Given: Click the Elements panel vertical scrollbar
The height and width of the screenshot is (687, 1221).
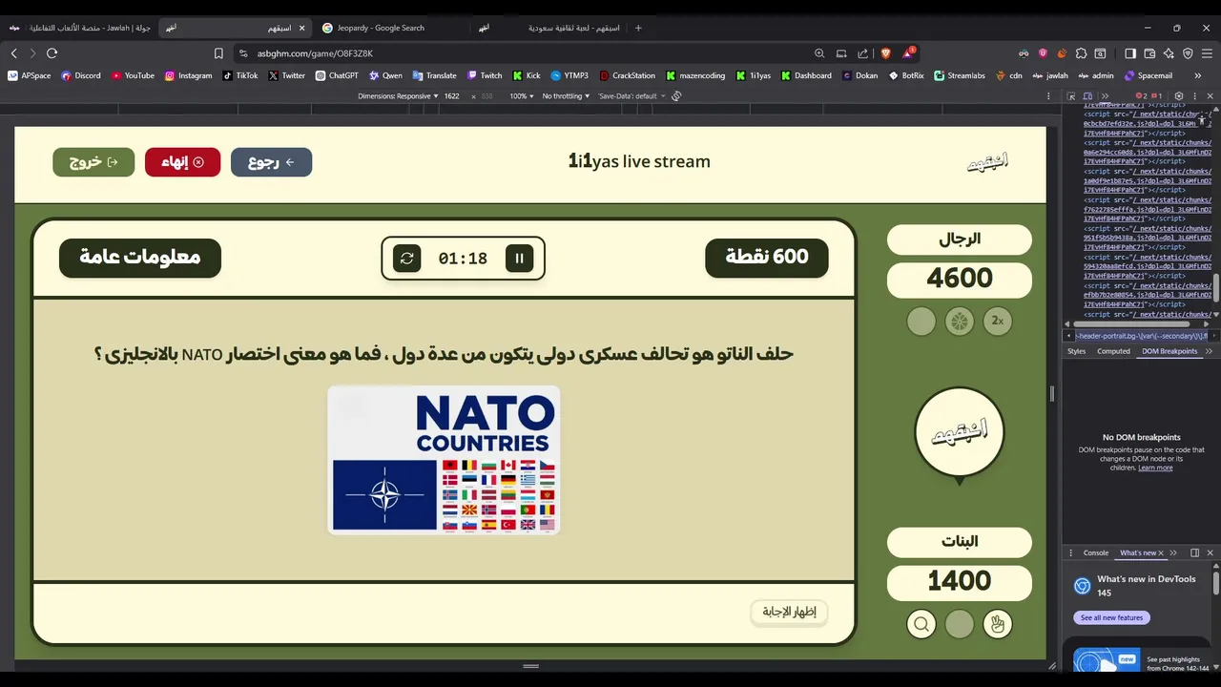Looking at the screenshot, I should tap(1216, 288).
